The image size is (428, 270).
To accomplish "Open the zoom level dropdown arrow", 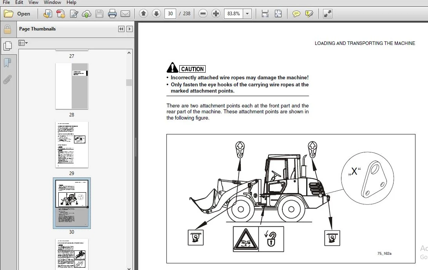I will tap(247, 14).
